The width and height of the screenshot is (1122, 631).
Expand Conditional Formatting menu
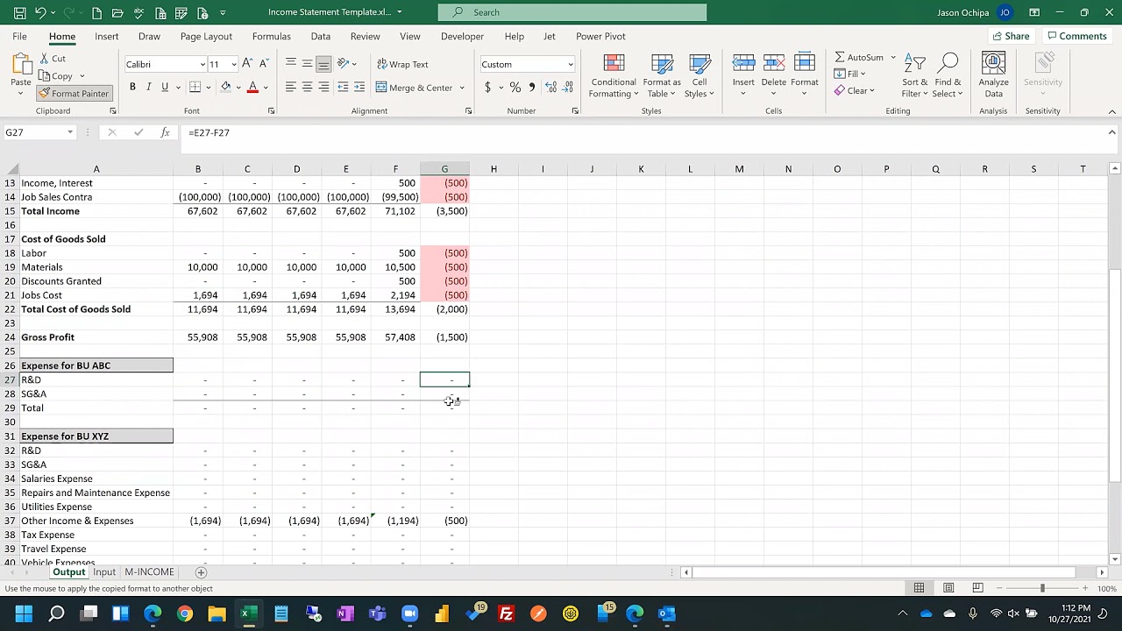614,75
